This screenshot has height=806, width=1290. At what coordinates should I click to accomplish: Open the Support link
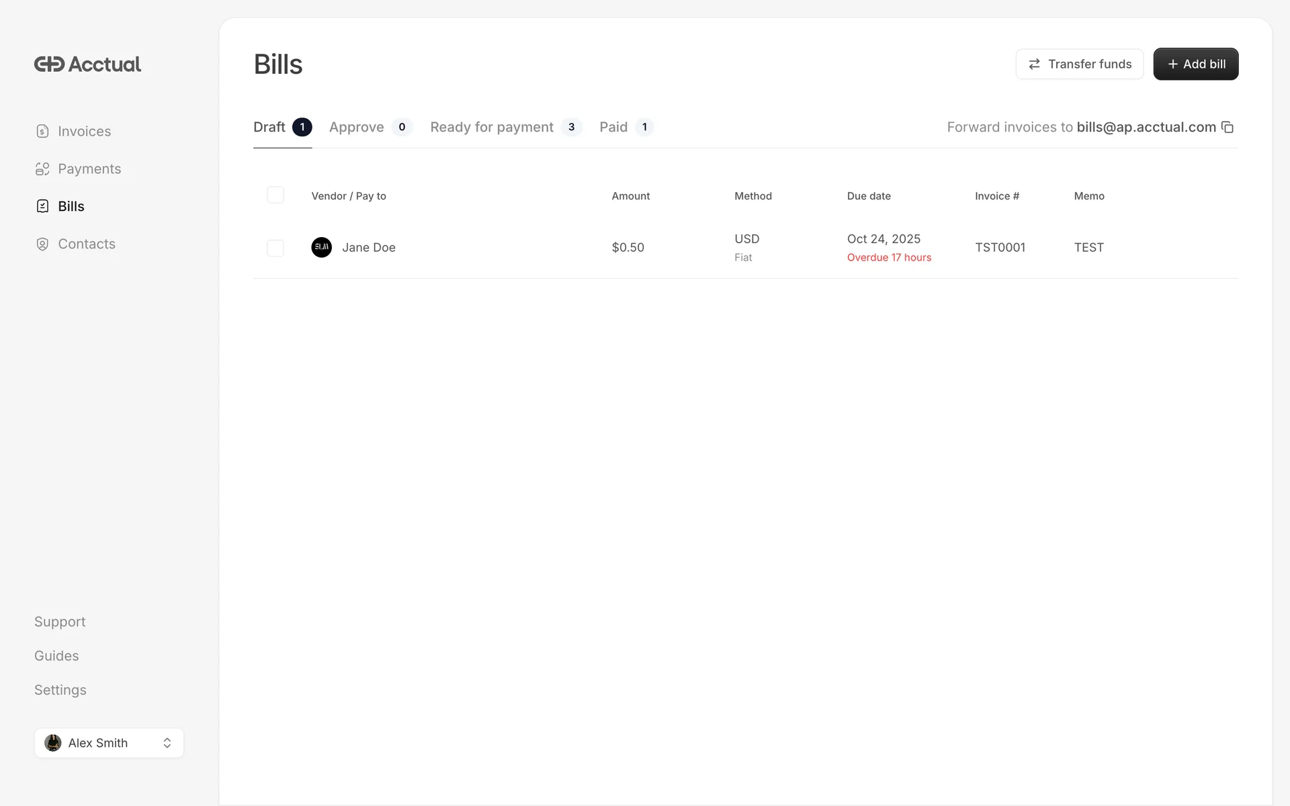(60, 622)
